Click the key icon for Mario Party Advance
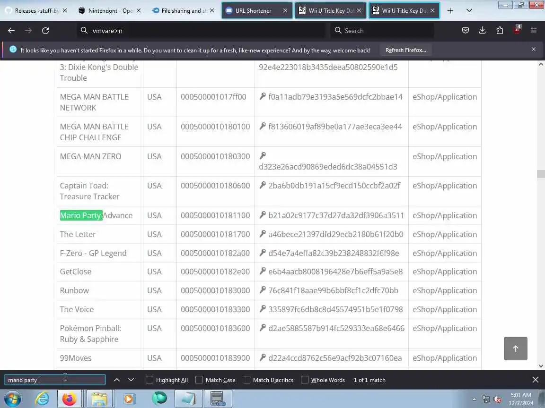 point(263,215)
